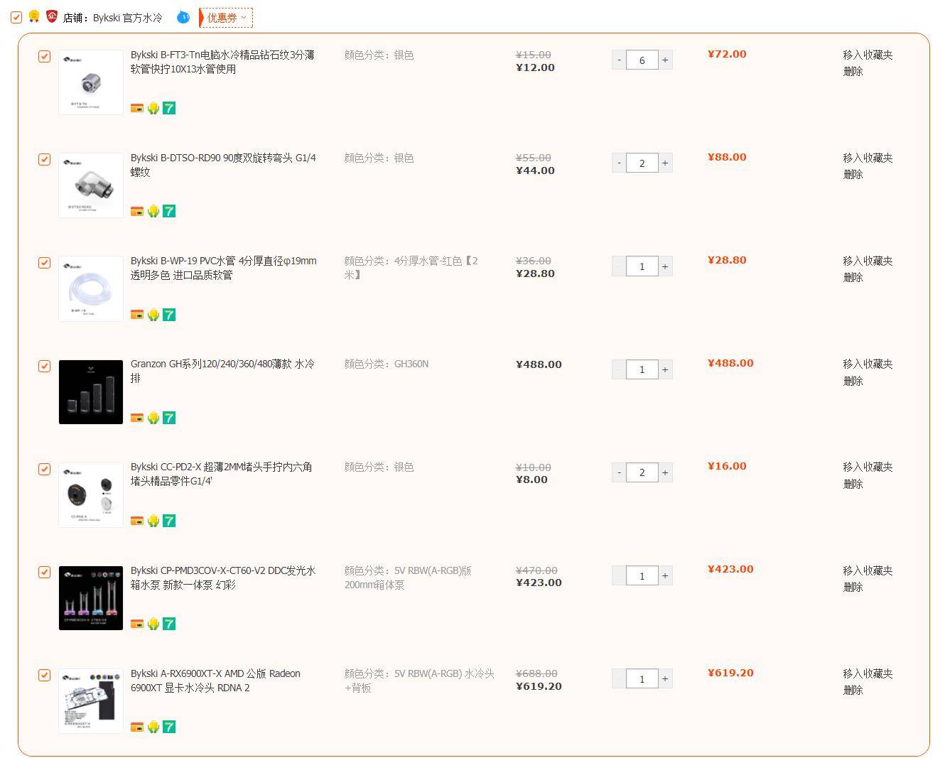
Task: Uncheck the A-RX6900XT-X GPU block checkbox
Action: pyautogui.click(x=44, y=675)
